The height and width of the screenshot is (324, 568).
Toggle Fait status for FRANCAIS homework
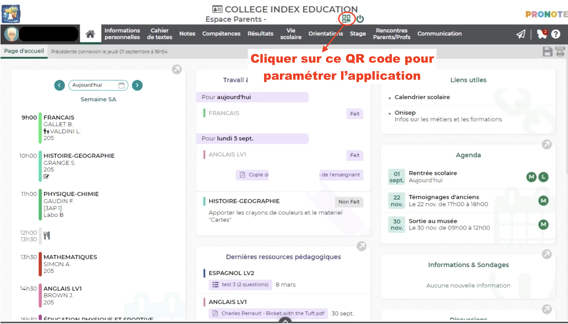[x=355, y=114]
